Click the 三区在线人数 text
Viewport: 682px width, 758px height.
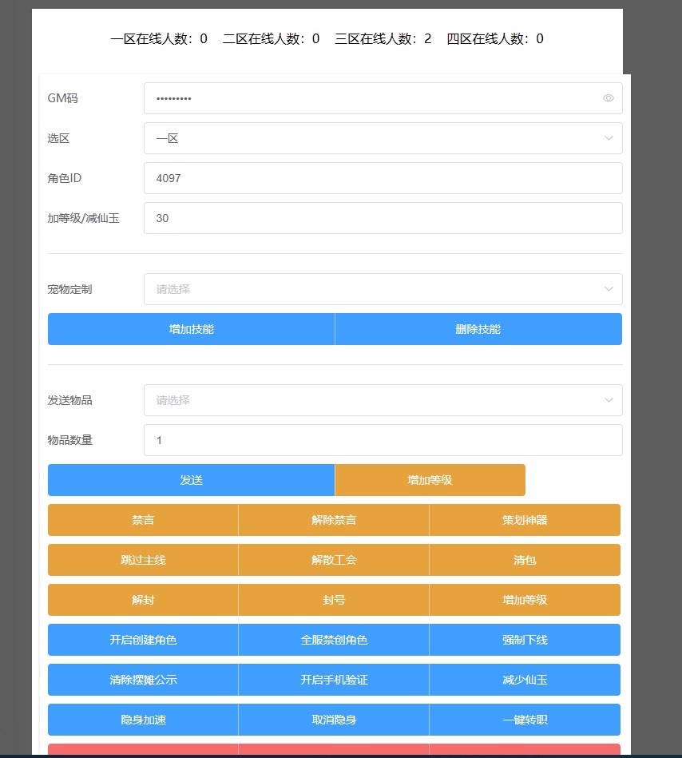[383, 38]
